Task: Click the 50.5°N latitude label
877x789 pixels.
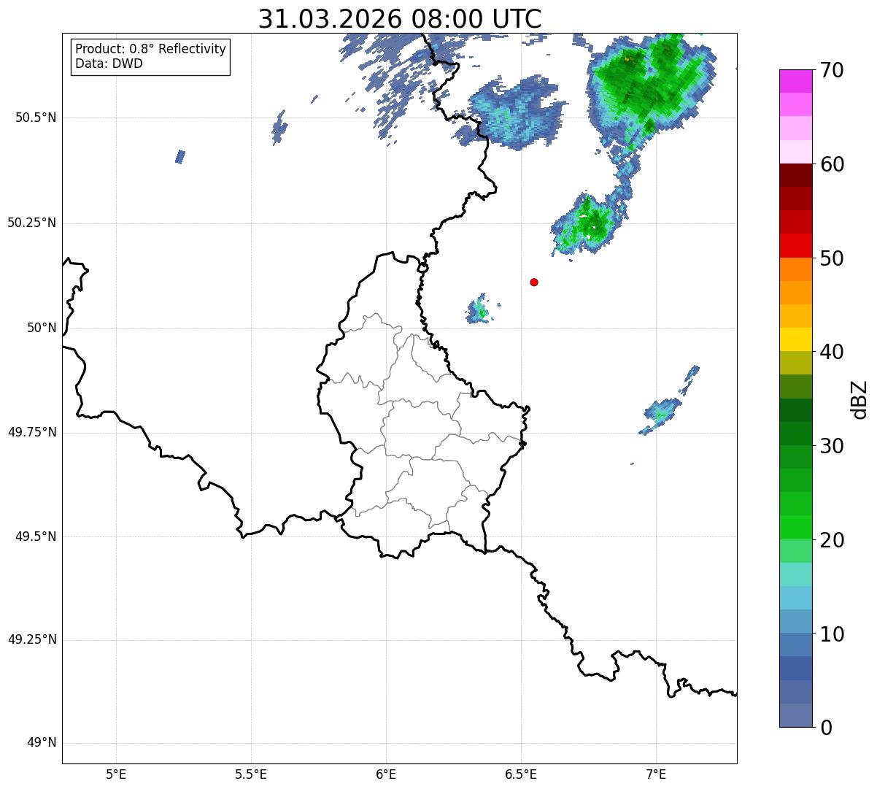Action: click(36, 118)
